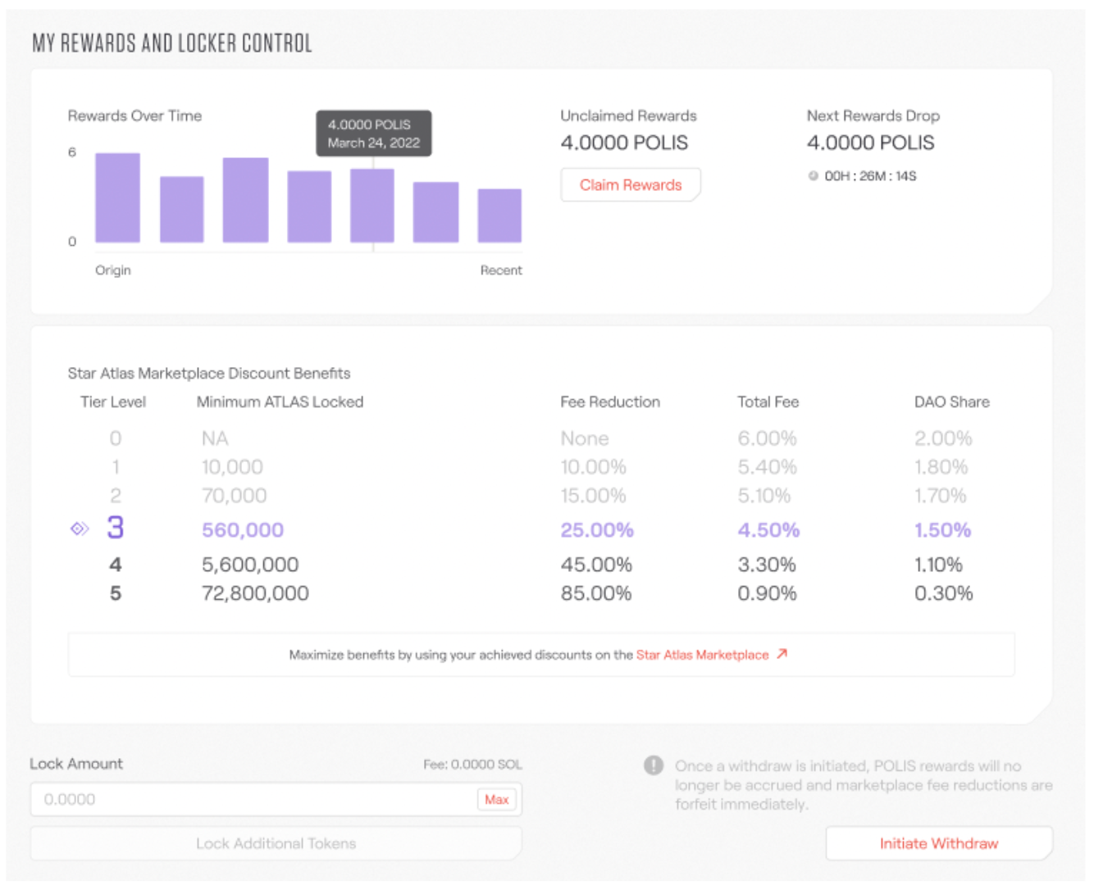Select the tier 4 row with 5,600,000
The width and height of the screenshot is (1094, 890).
point(249,565)
